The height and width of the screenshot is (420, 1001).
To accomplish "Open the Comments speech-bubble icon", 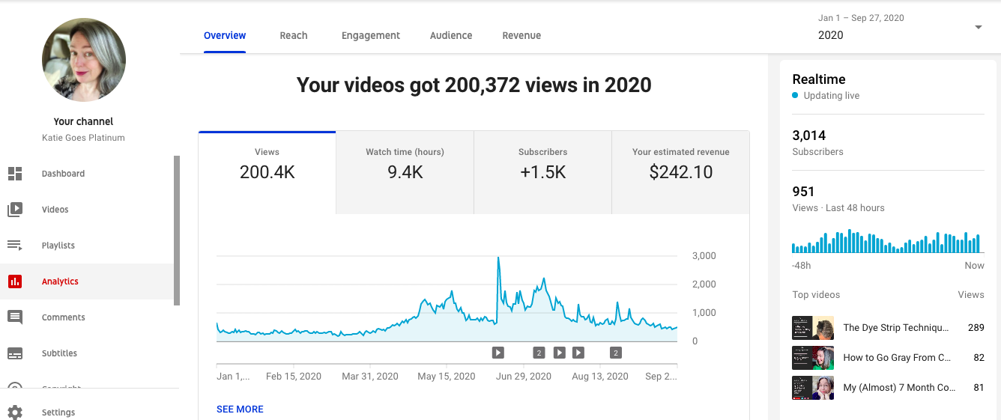I will 15,317.
